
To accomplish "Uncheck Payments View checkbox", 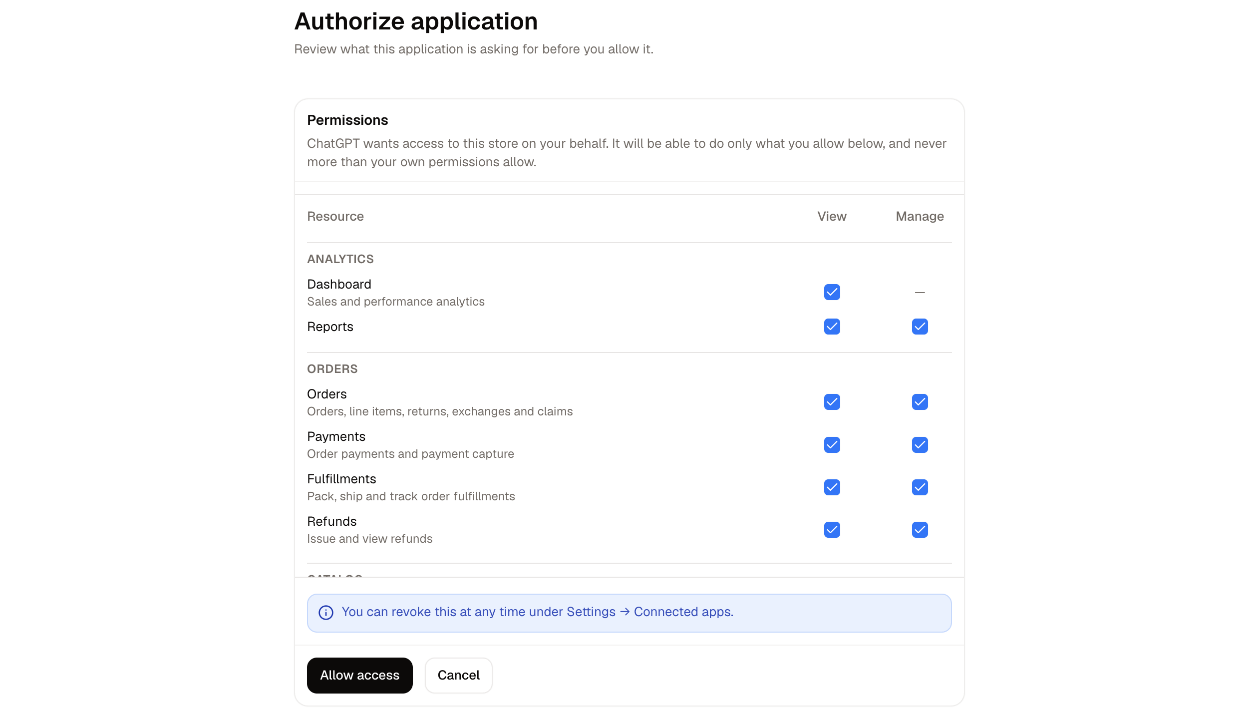I will click(x=832, y=445).
